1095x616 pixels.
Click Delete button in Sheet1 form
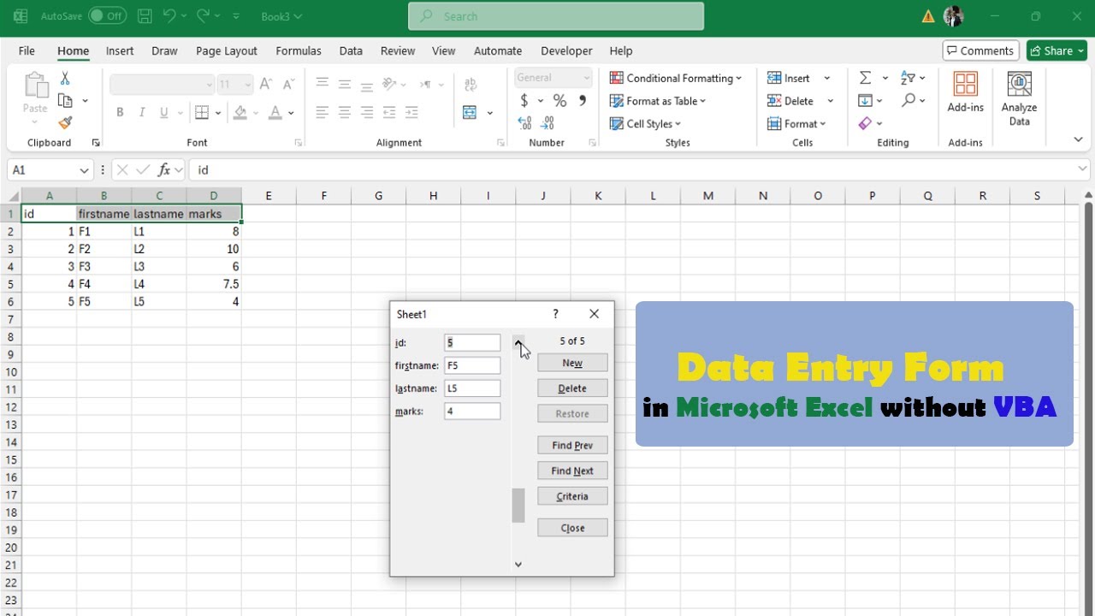pyautogui.click(x=572, y=388)
